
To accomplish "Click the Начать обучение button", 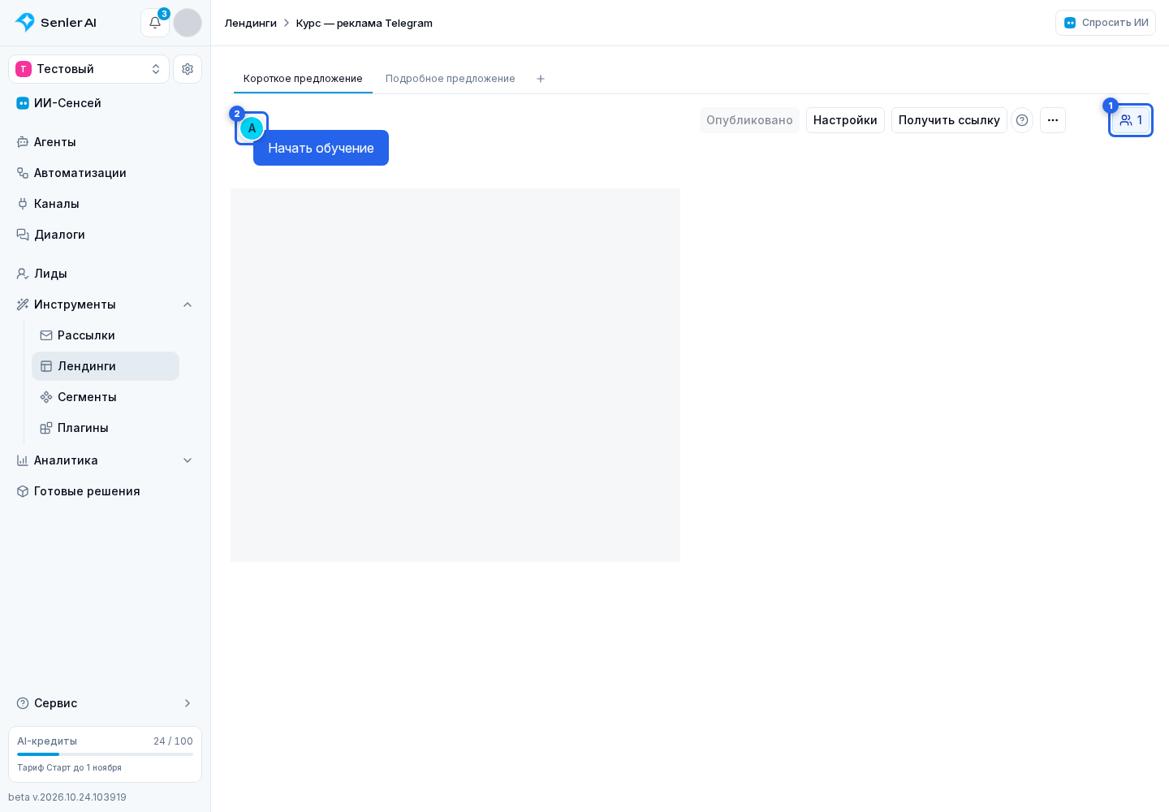I will click(321, 148).
